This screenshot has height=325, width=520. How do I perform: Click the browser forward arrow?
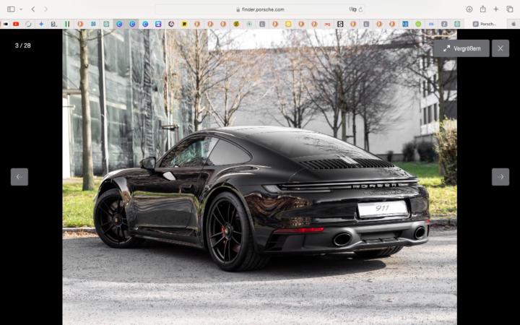[45, 9]
